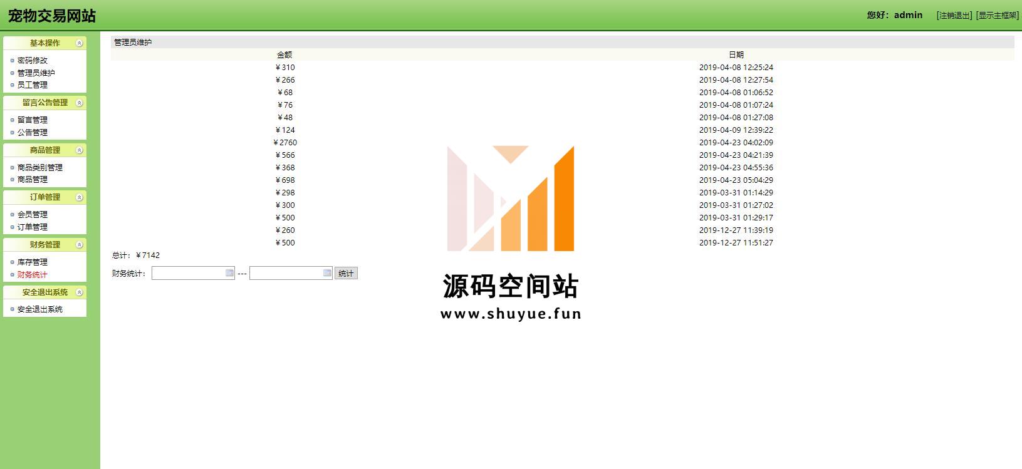This screenshot has height=469, width=1022.
Task: Click the 统计 button
Action: click(x=346, y=274)
